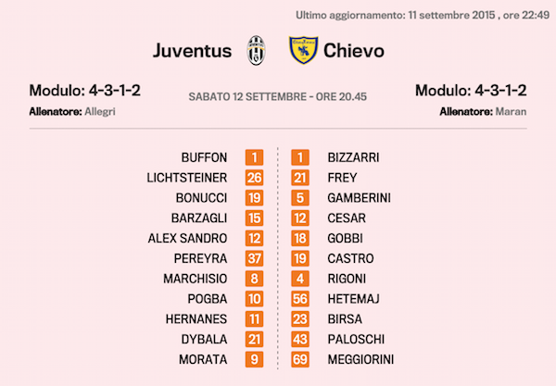The height and width of the screenshot is (386, 556).
Task: Click the Chievo club crest
Action: [x=302, y=50]
